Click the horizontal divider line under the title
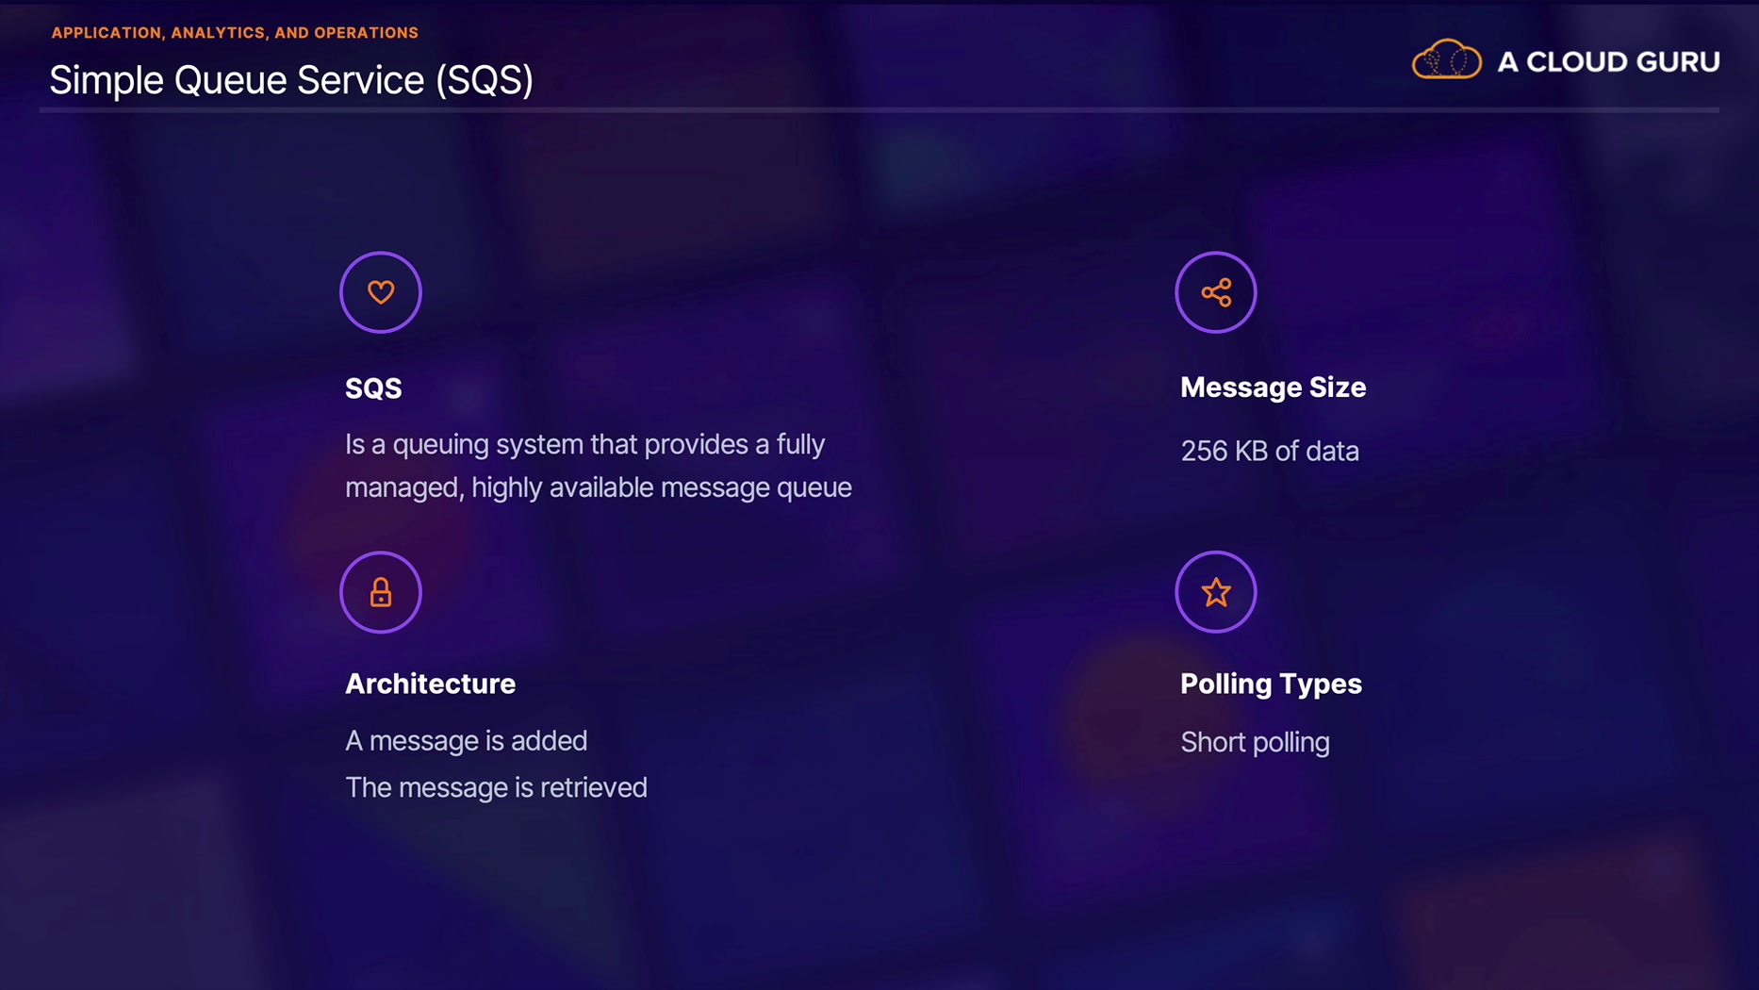The height and width of the screenshot is (990, 1759). click(879, 110)
